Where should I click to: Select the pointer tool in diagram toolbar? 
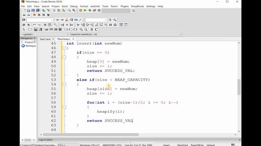[x=24, y=30]
